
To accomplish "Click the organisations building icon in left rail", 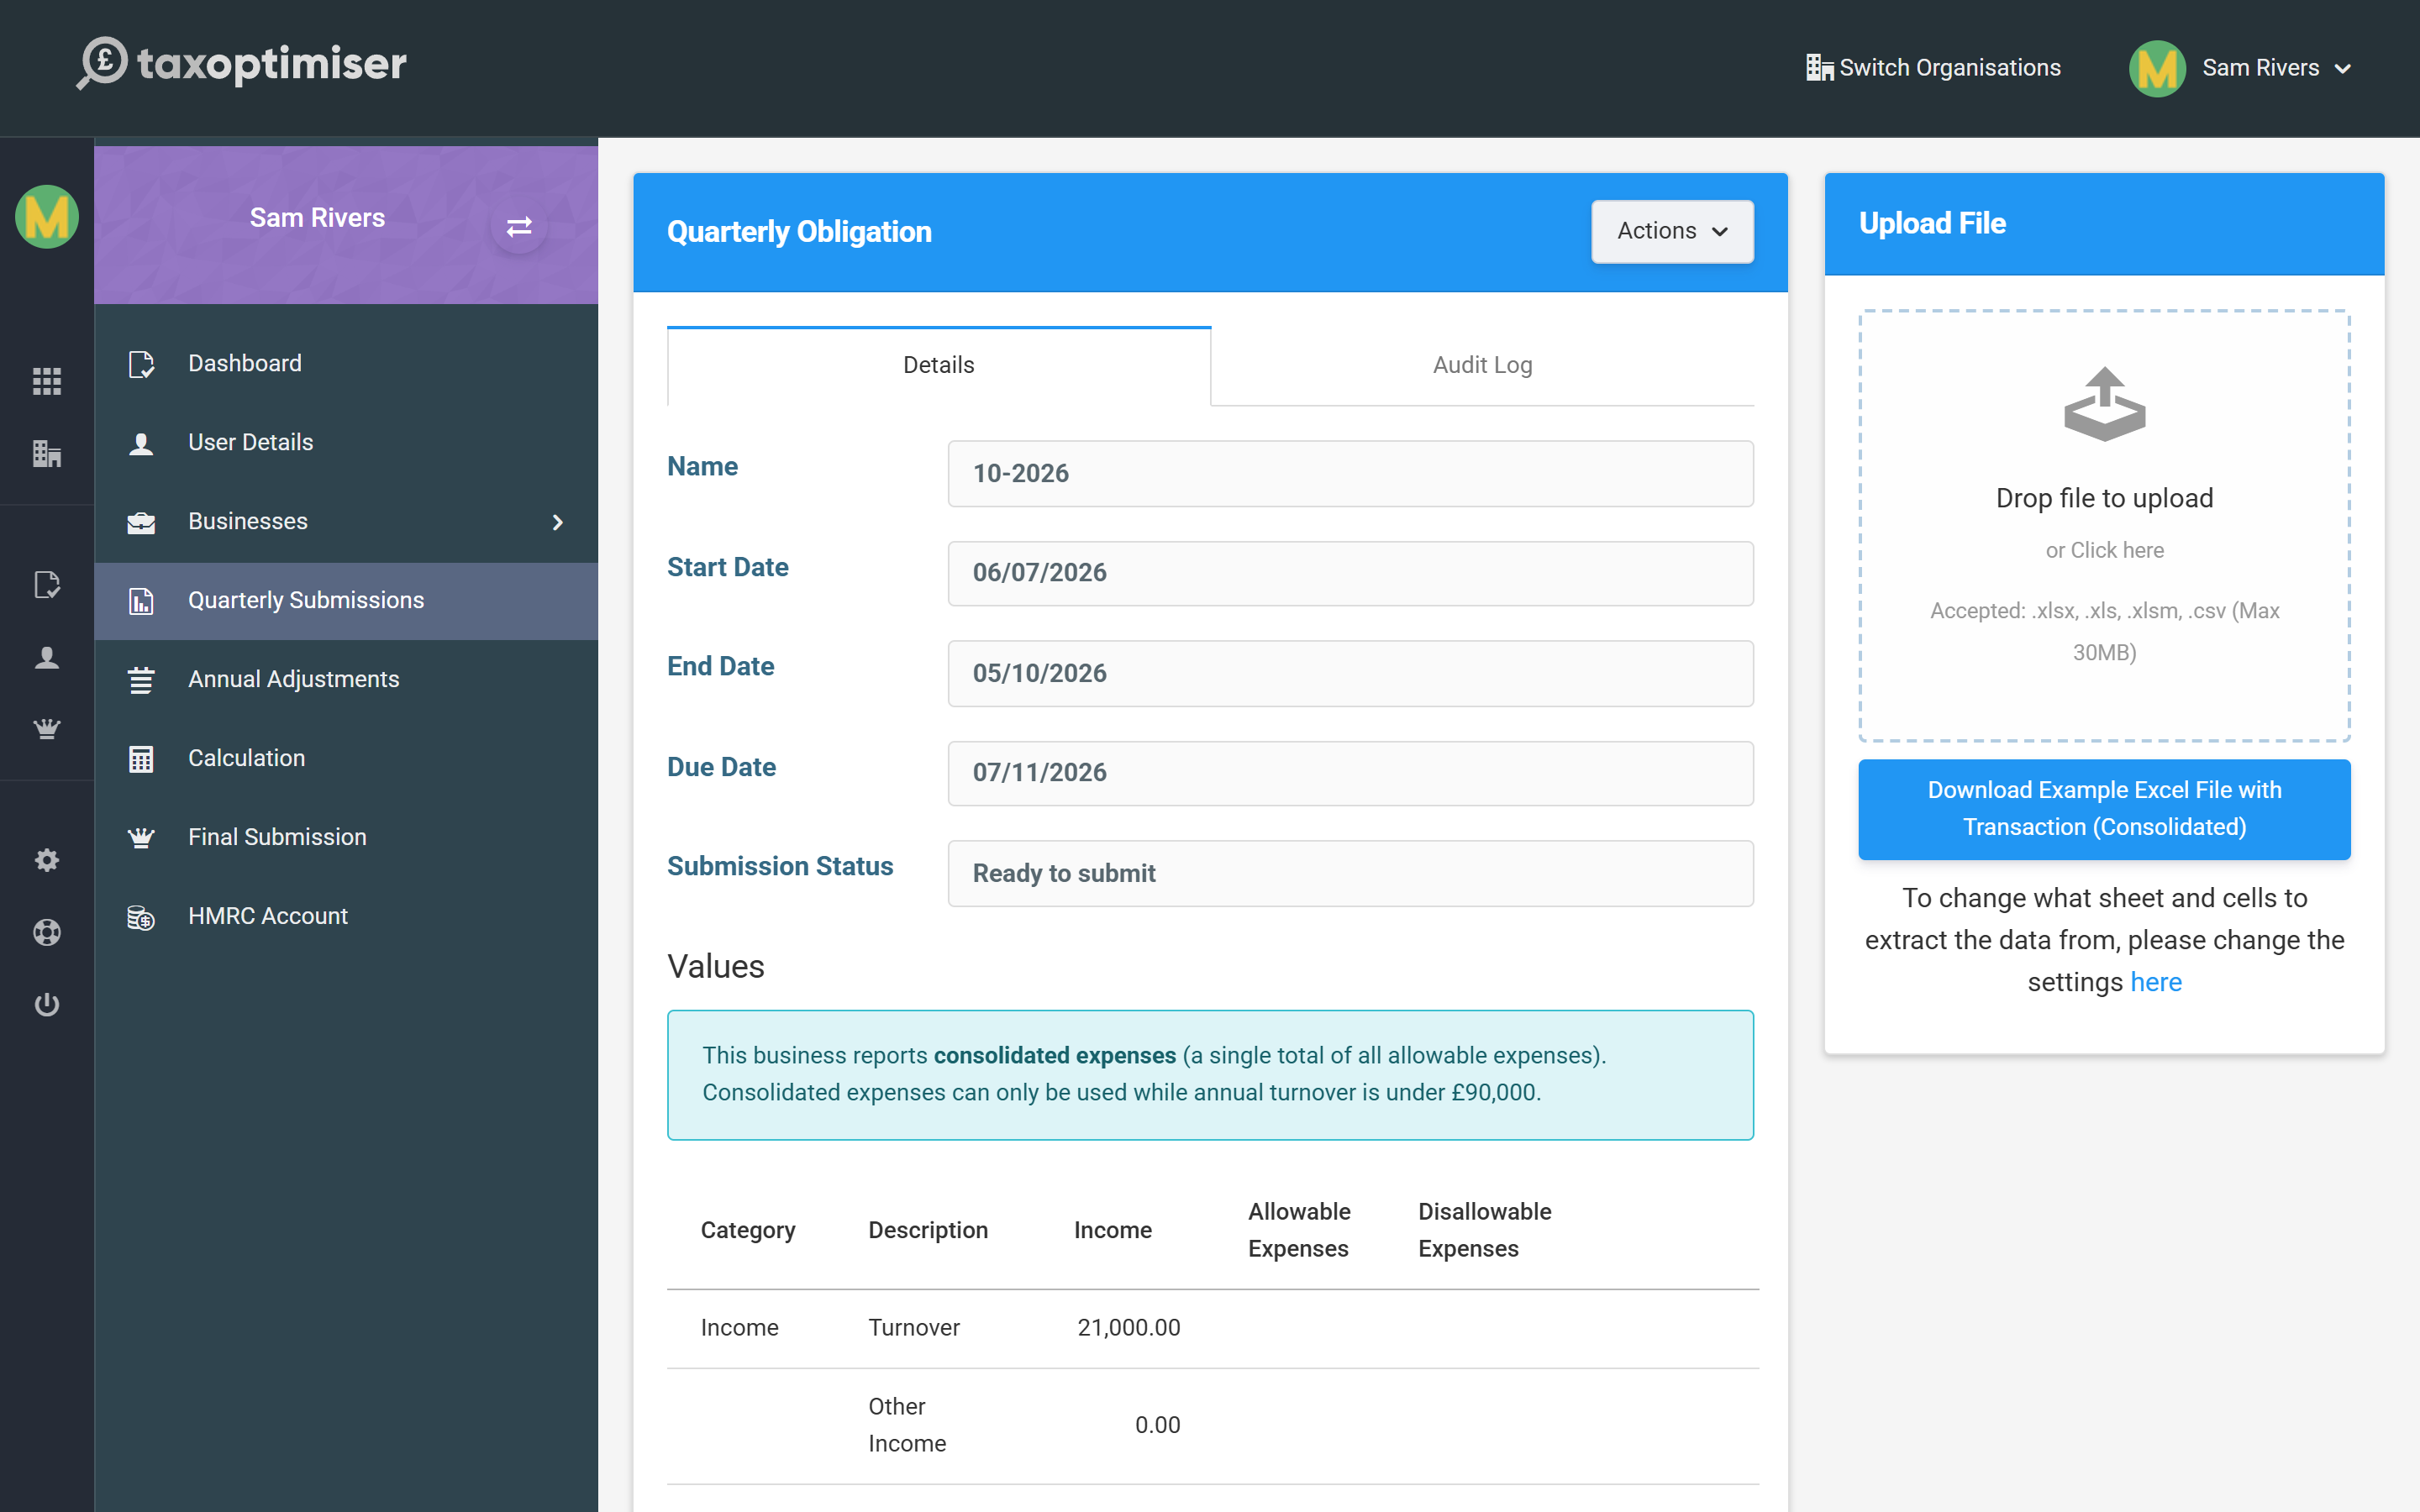I will (47, 454).
